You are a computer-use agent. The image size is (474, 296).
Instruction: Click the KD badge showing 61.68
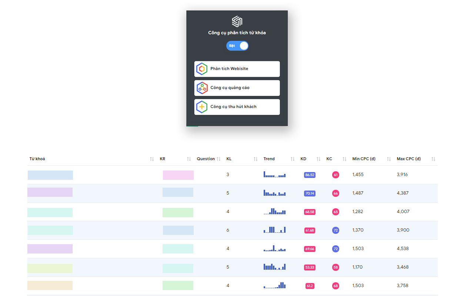pyautogui.click(x=310, y=231)
